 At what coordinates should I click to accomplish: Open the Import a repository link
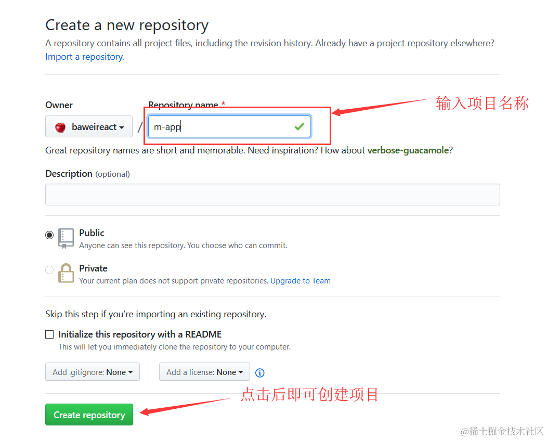(x=85, y=57)
